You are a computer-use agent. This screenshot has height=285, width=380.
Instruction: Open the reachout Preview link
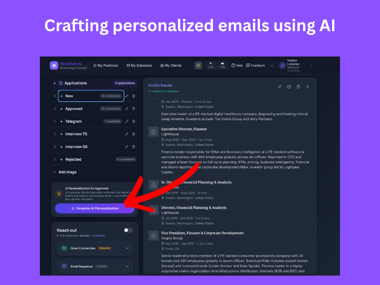(x=98, y=236)
